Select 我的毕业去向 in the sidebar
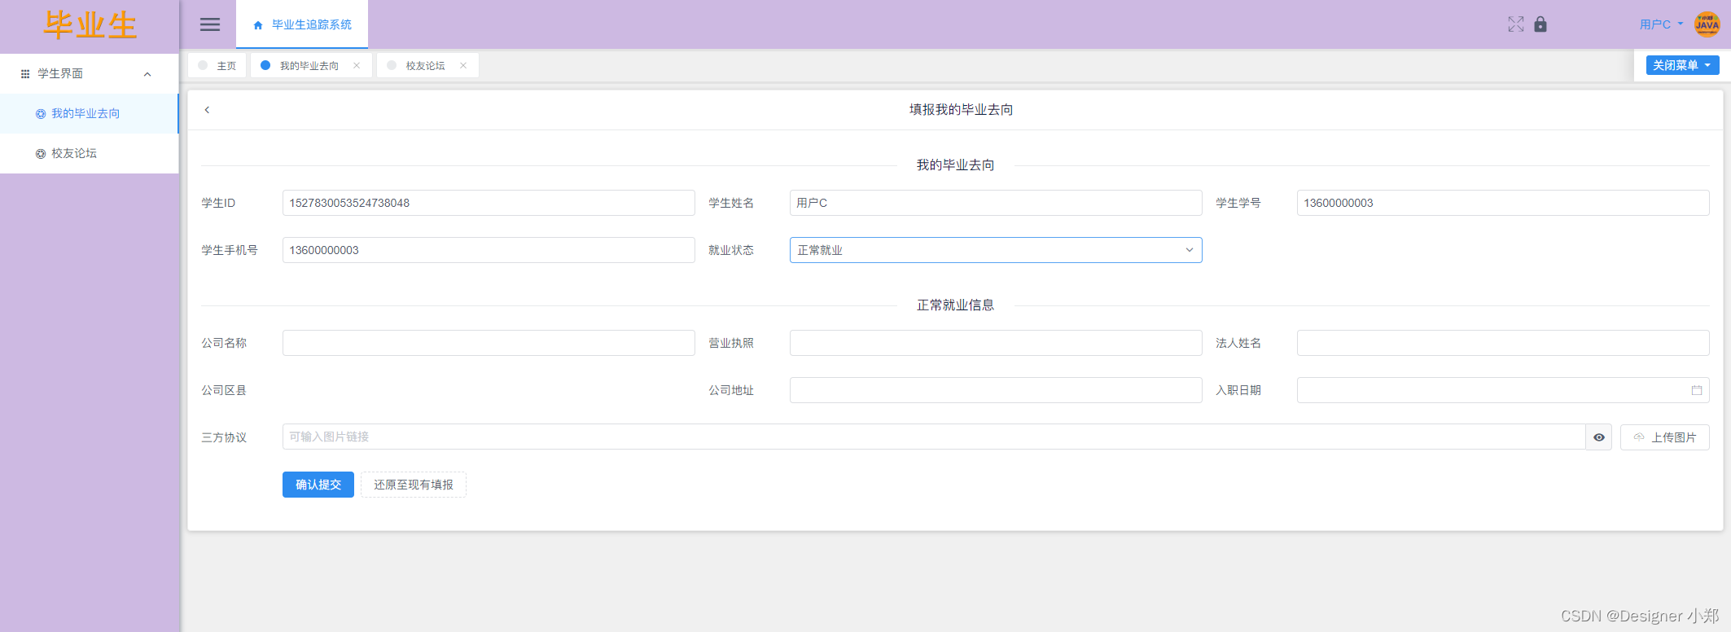Image resolution: width=1731 pixels, height=632 pixels. point(89,113)
